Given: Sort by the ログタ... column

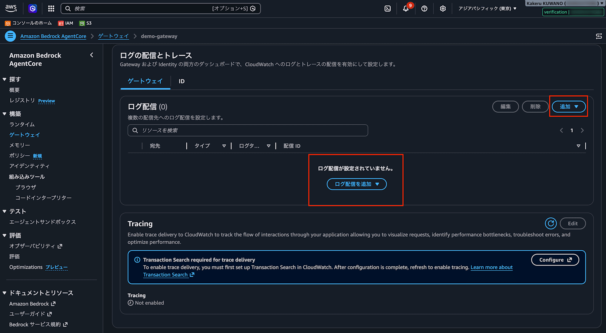Looking at the screenshot, I should [x=249, y=146].
